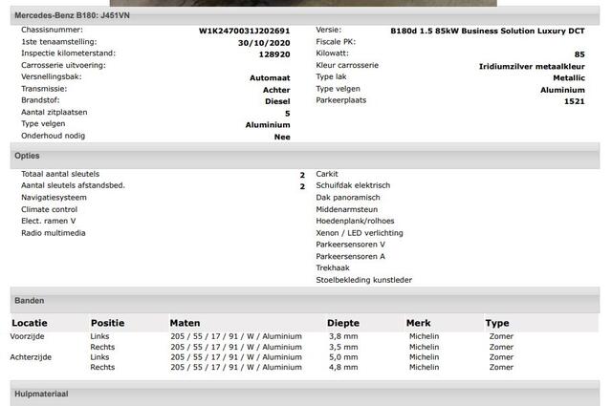This screenshot has width=612, height=406.
Task: Click the Hulpmateriaal section header
Action: [305, 394]
